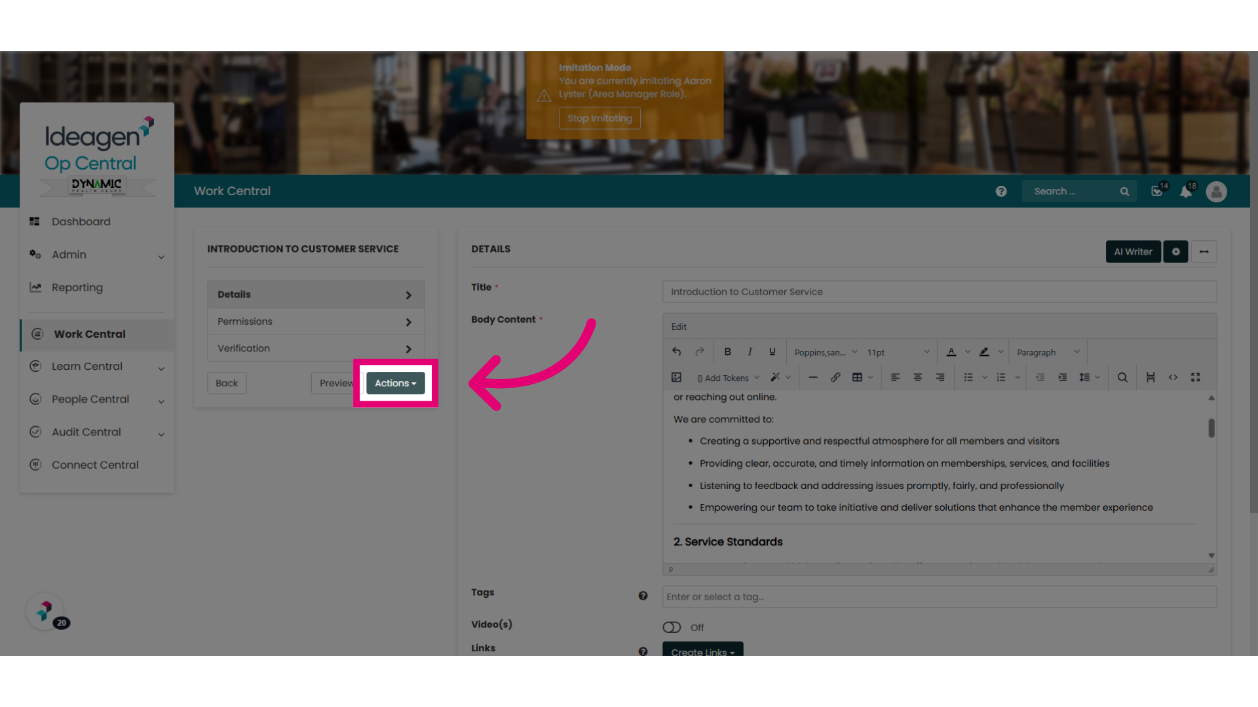Click the Back button
The height and width of the screenshot is (707, 1258).
[227, 383]
